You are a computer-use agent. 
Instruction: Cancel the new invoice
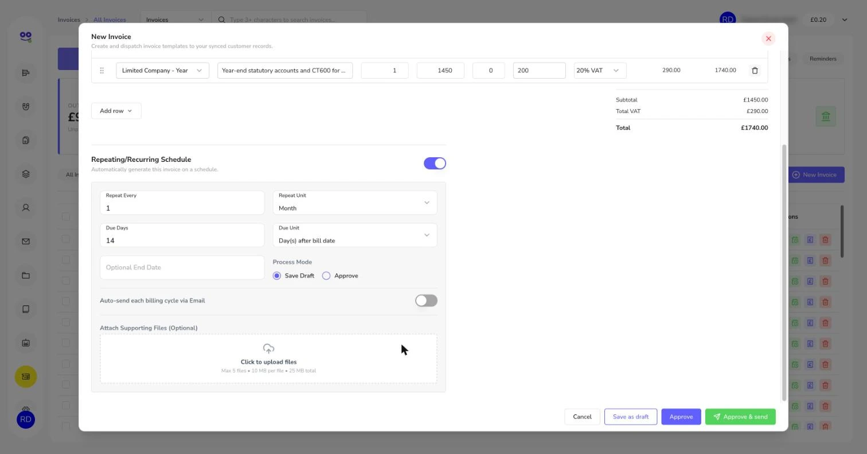tap(582, 417)
